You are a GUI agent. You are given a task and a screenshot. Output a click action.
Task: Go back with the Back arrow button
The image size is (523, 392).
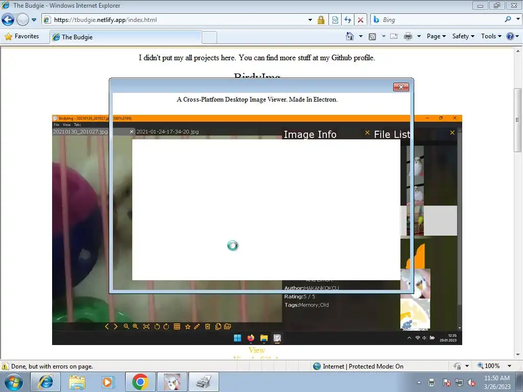[x=8, y=20]
